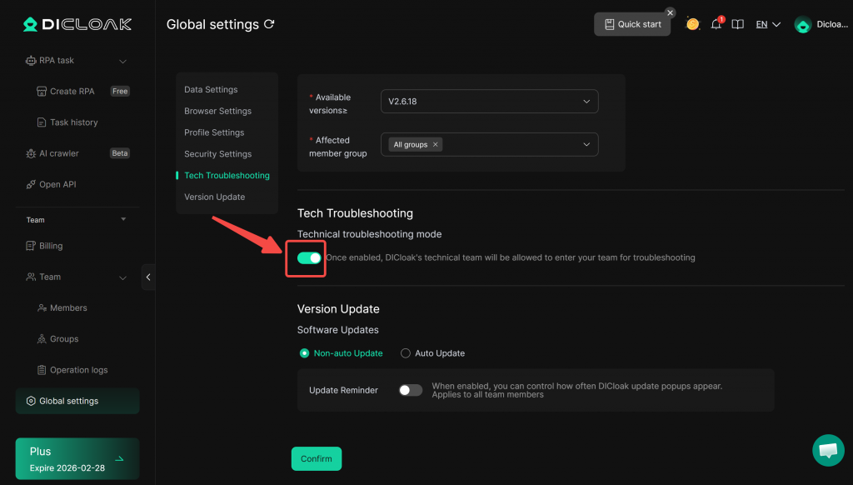Image resolution: width=853 pixels, height=485 pixels.
Task: Open the documentation book icon
Action: 737,25
